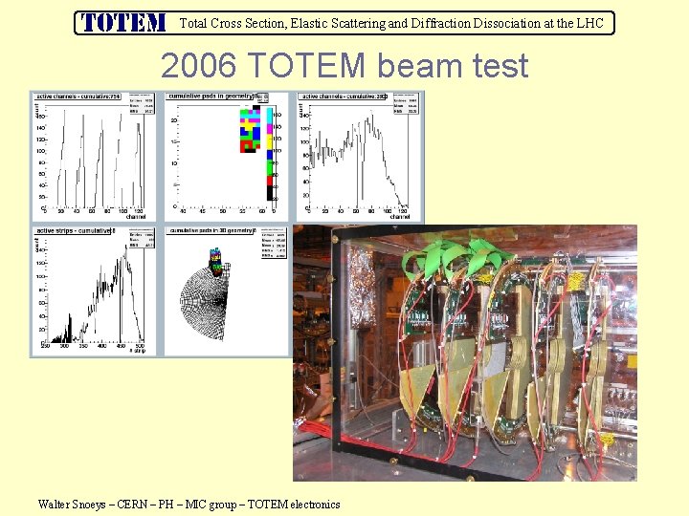Open the first 'active channels - cumulative' histogram
The height and width of the screenshot is (516, 689).
[x=94, y=156]
